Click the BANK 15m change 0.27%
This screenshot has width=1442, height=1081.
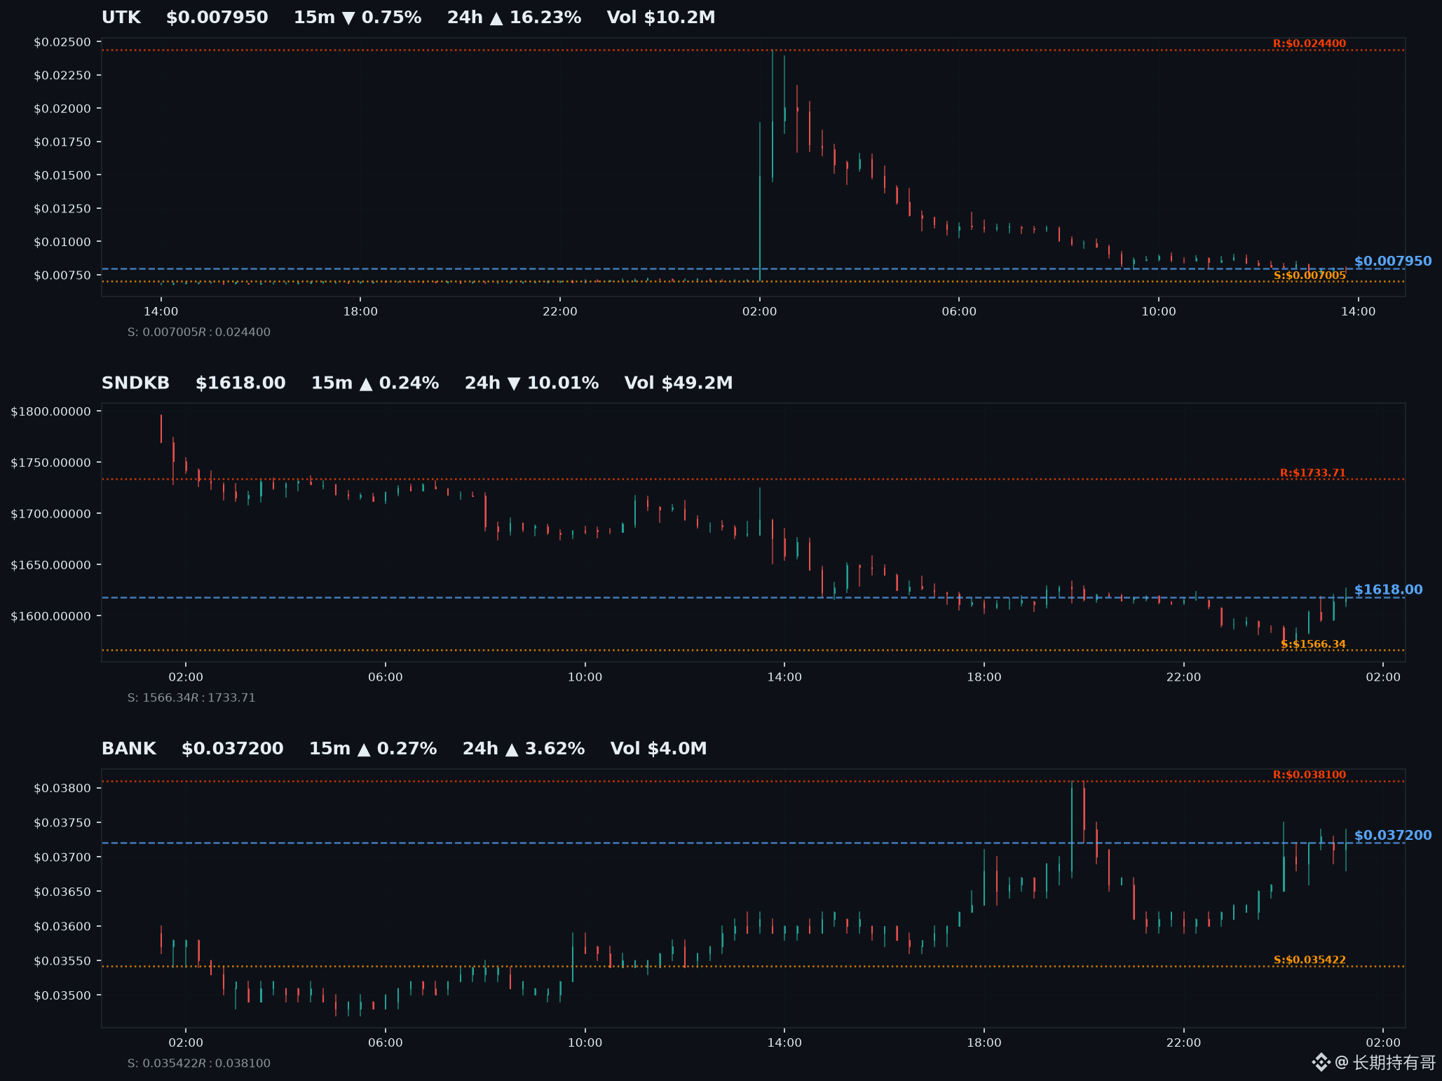point(373,749)
